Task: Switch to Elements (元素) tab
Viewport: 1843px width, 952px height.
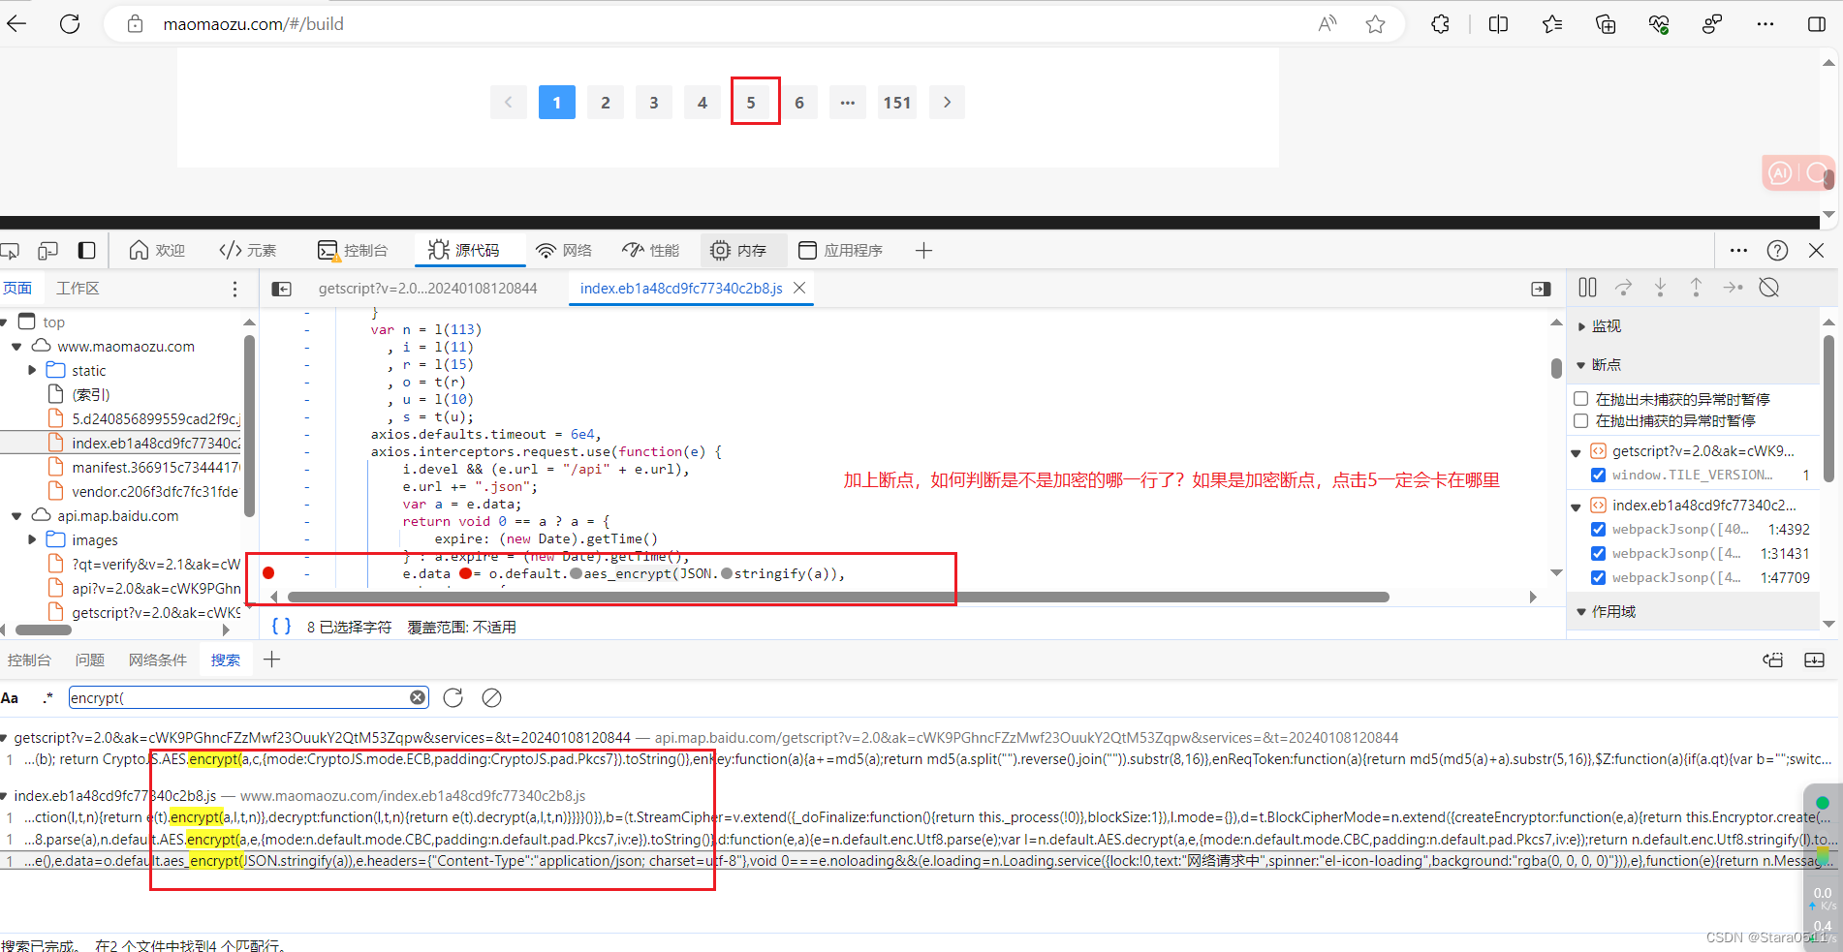Action: [248, 251]
